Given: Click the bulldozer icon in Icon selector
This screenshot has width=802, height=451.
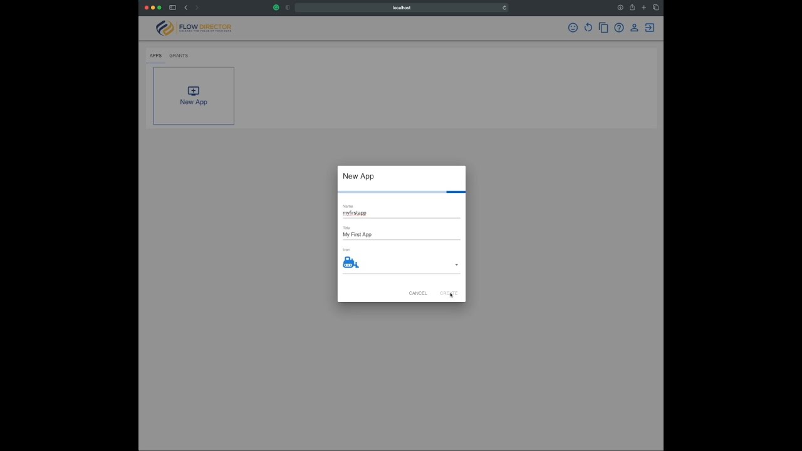Looking at the screenshot, I should point(351,263).
